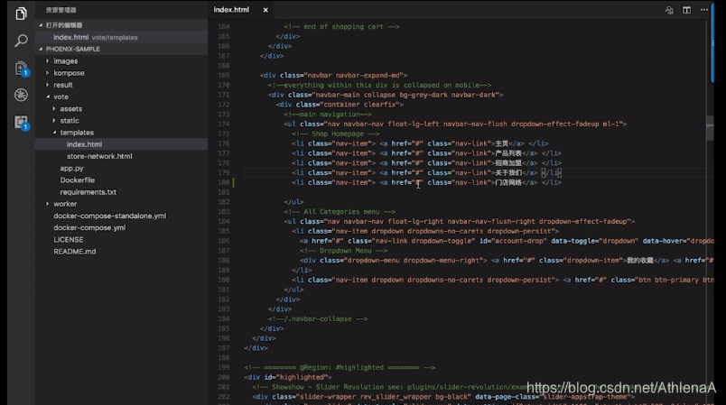Split the editor with the split icon

(686, 10)
